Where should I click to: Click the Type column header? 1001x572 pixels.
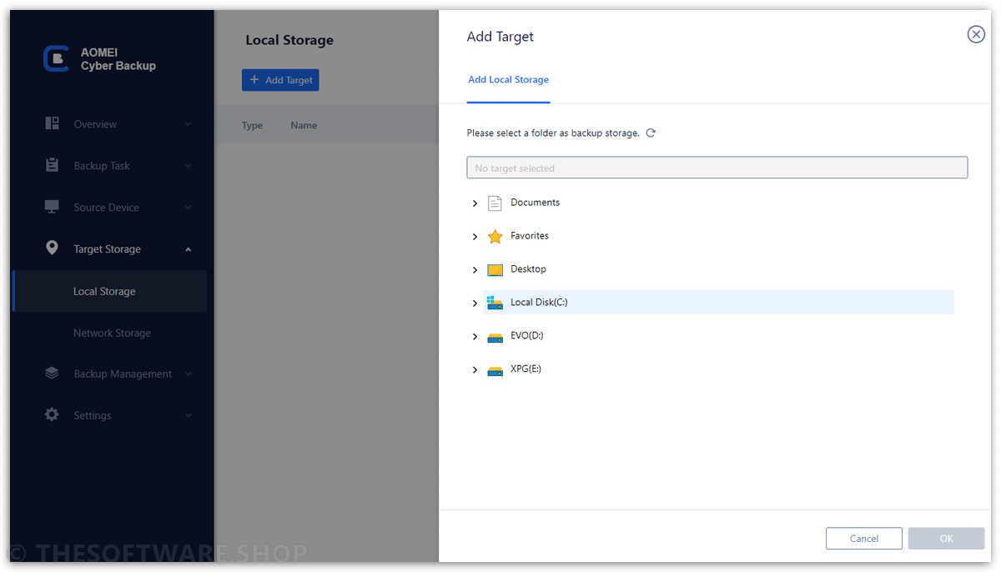point(252,126)
